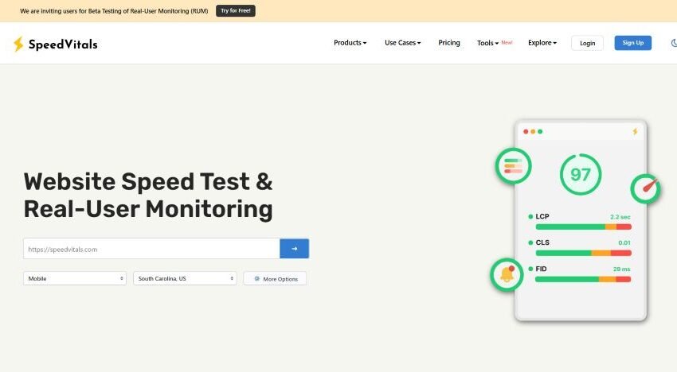Expand the Use Cases menu
The image size is (677, 372).
[x=402, y=43]
